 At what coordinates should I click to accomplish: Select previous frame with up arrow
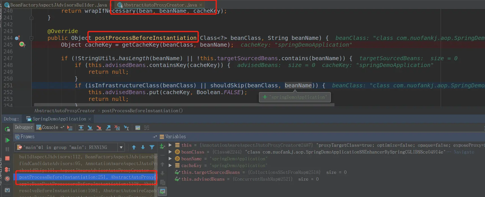[x=134, y=147]
